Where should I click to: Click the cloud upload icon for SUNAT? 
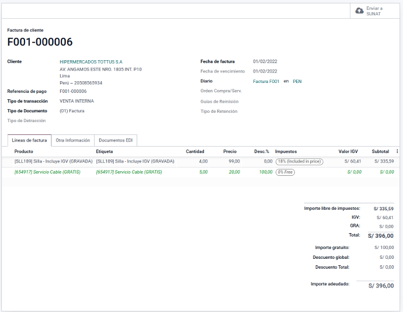coord(359,11)
